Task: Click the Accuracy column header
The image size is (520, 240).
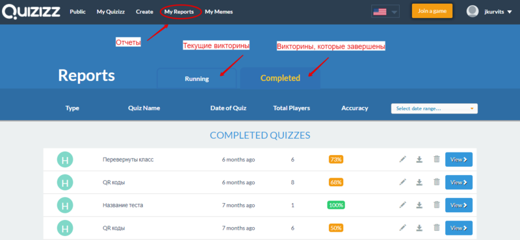Action: (x=354, y=108)
